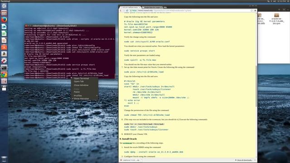Choose Close Window from context menu
The height and width of the screenshot is (163, 290).
[85, 85]
